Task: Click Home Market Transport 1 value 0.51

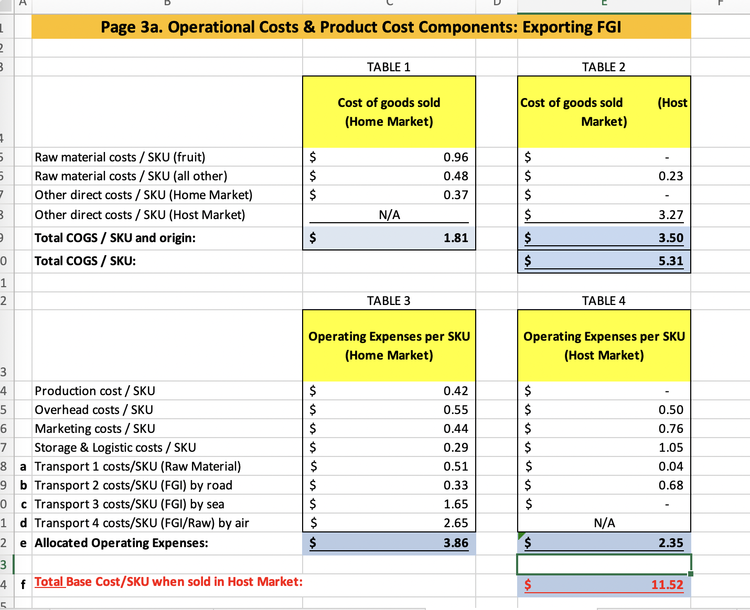Action: [x=389, y=466]
